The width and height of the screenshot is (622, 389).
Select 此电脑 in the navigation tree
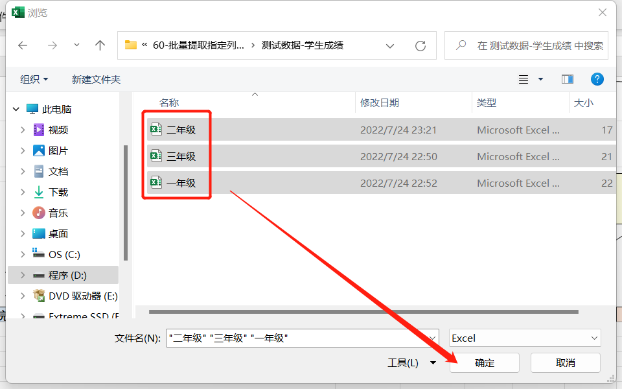57,109
